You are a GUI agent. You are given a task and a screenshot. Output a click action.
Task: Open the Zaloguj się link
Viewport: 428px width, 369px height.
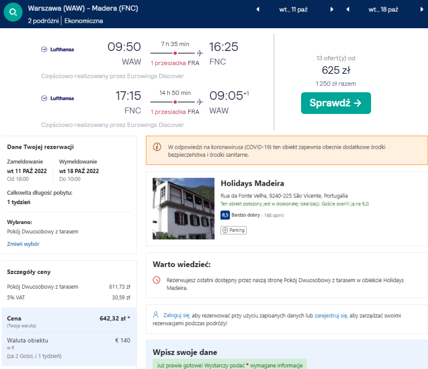(176, 315)
